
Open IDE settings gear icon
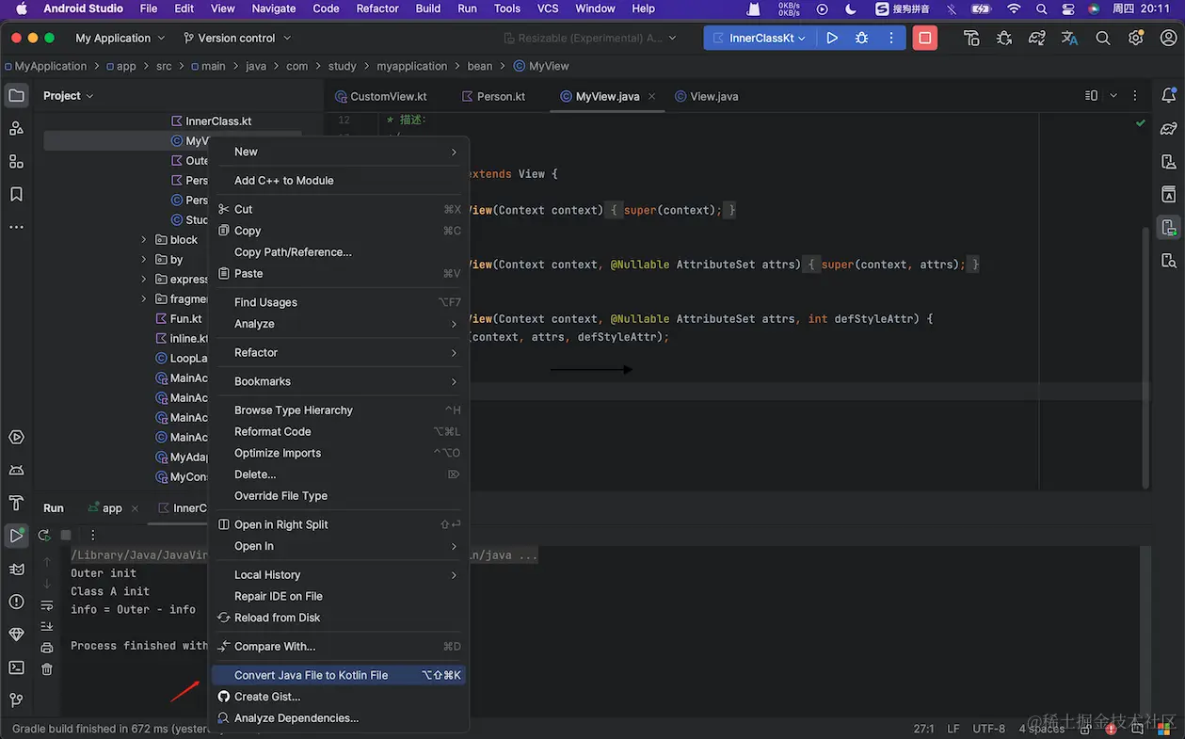[1136, 38]
